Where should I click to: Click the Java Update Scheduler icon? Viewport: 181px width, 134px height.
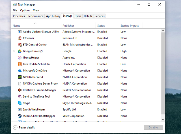coord(20,64)
